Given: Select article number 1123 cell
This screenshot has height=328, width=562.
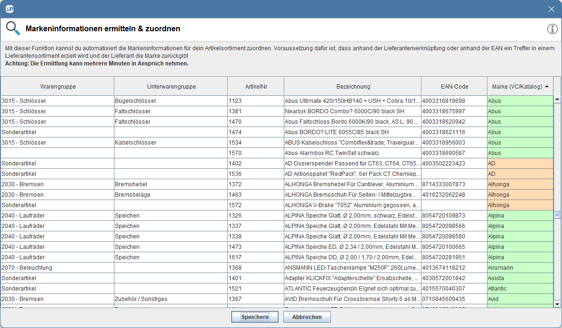Looking at the screenshot, I should (x=256, y=101).
